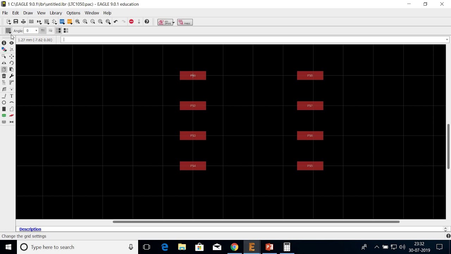Click the Print icon

(23, 22)
